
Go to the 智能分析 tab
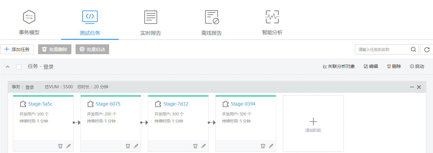272,22
